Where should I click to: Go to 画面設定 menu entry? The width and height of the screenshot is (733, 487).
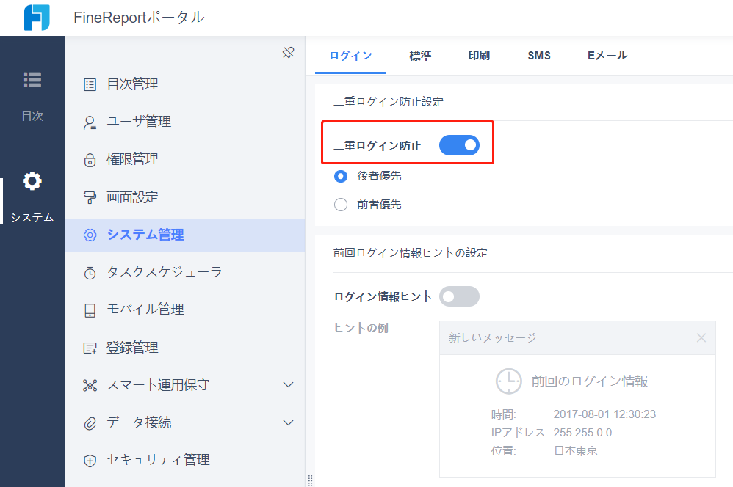(184, 197)
